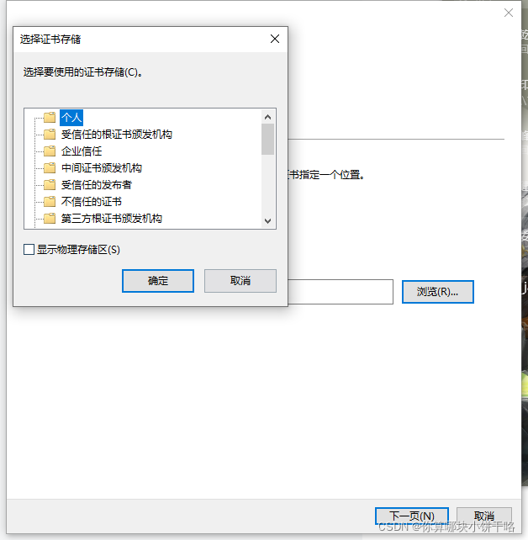
Task: Select the 中间证书颁发机构 tree entry
Action: coord(102,168)
